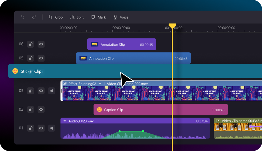Select the purple Annotation Clip on track 06
The height and width of the screenshot is (151, 262).
click(122, 44)
